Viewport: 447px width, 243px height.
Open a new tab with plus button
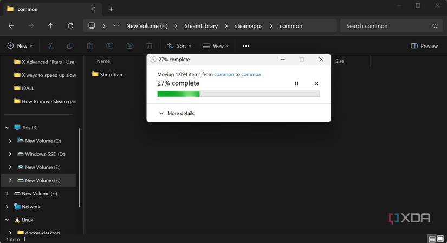112,9
